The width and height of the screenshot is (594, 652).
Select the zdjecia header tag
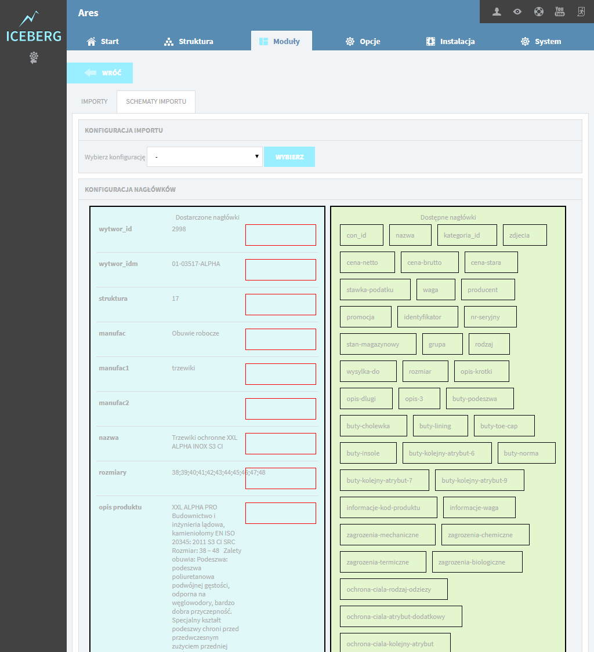525,235
